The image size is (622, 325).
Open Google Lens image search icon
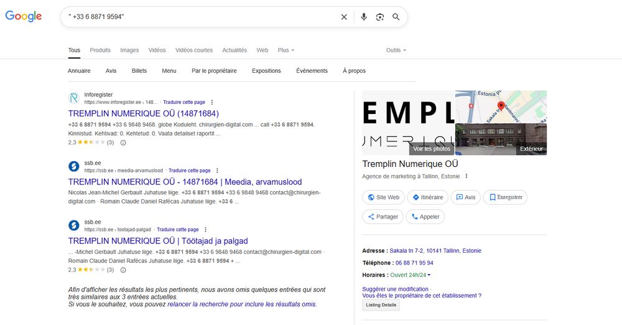coord(380,17)
